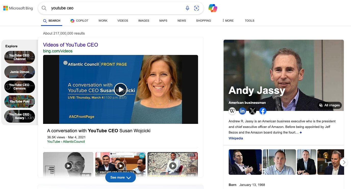
Task: Open the More search categories menu
Action: click(228, 21)
